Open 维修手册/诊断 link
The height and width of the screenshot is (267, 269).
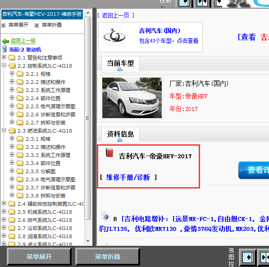(128, 177)
